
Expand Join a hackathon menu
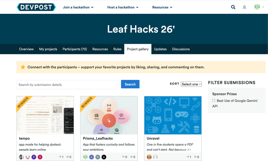point(78,7)
